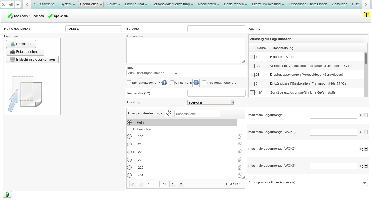
Task: Expand the Favoriten tree node
Action: point(134,129)
